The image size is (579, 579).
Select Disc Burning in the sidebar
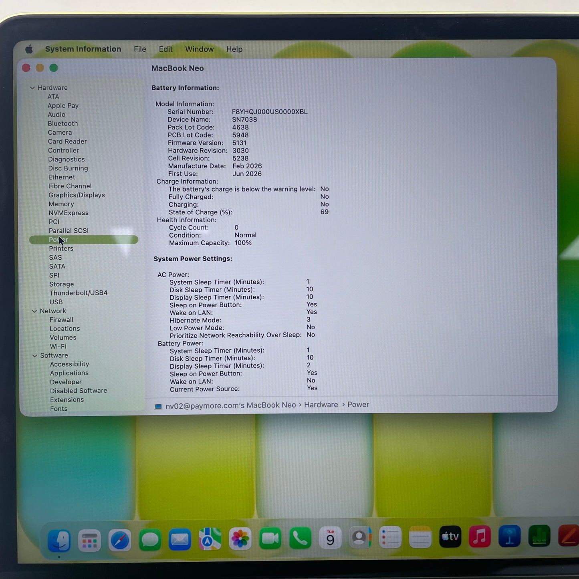click(68, 168)
